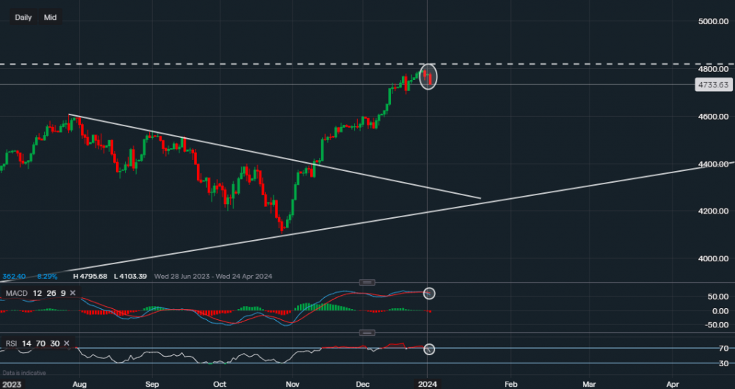Click the 5000.00 level on price axis
Image resolution: width=735 pixels, height=389 pixels.
pos(713,22)
